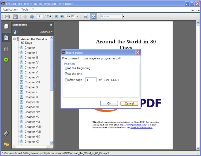Click the Chapter XX bookmark icon
The width and height of the screenshot is (201, 156).
click(22, 142)
